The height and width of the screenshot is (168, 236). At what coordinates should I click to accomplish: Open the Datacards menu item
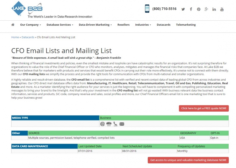[163, 25]
